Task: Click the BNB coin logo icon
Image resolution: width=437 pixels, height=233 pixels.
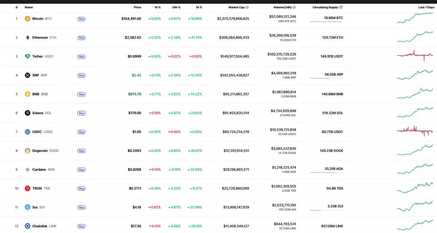Action: (x=27, y=94)
